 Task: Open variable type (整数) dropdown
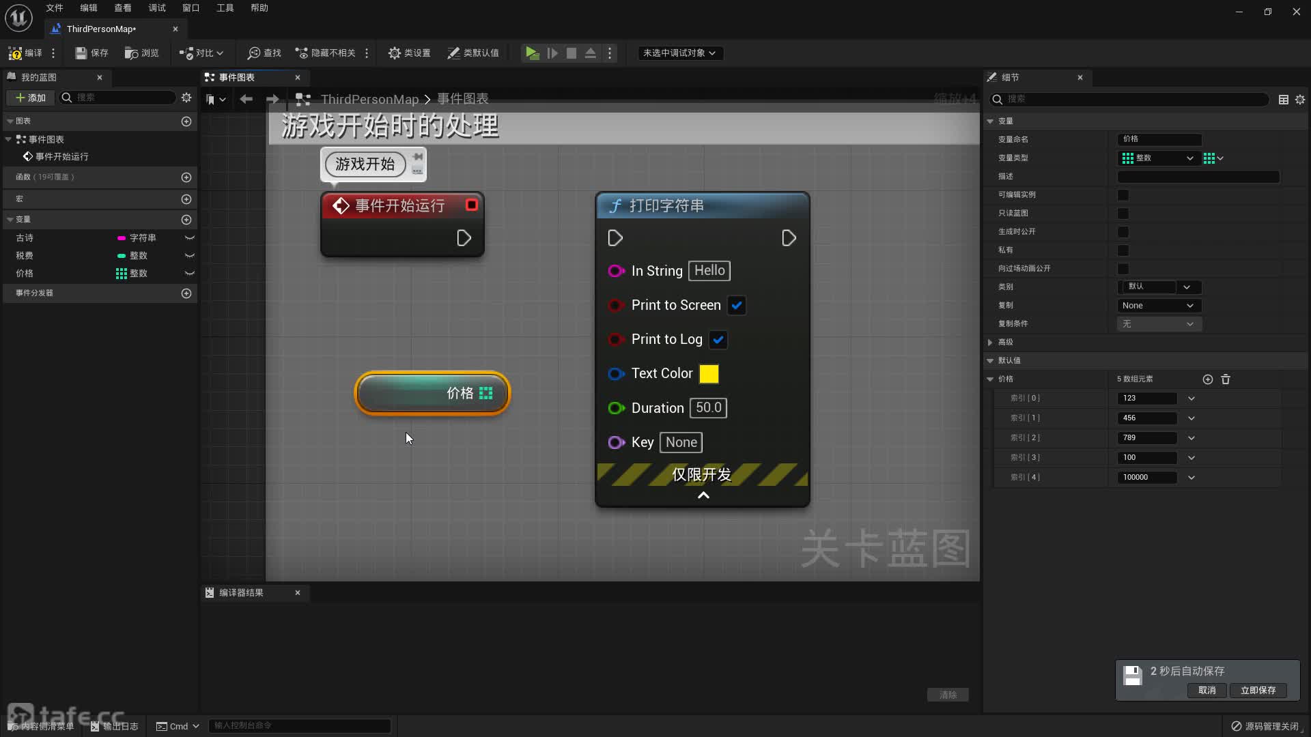pos(1158,158)
